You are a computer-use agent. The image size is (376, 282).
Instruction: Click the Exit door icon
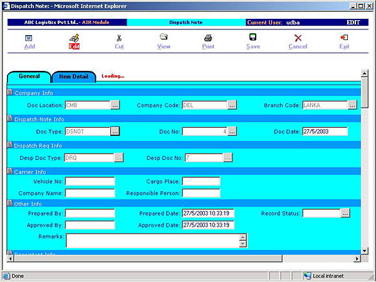pos(344,38)
